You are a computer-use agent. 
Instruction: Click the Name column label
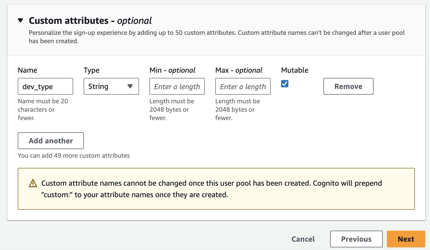[27, 70]
